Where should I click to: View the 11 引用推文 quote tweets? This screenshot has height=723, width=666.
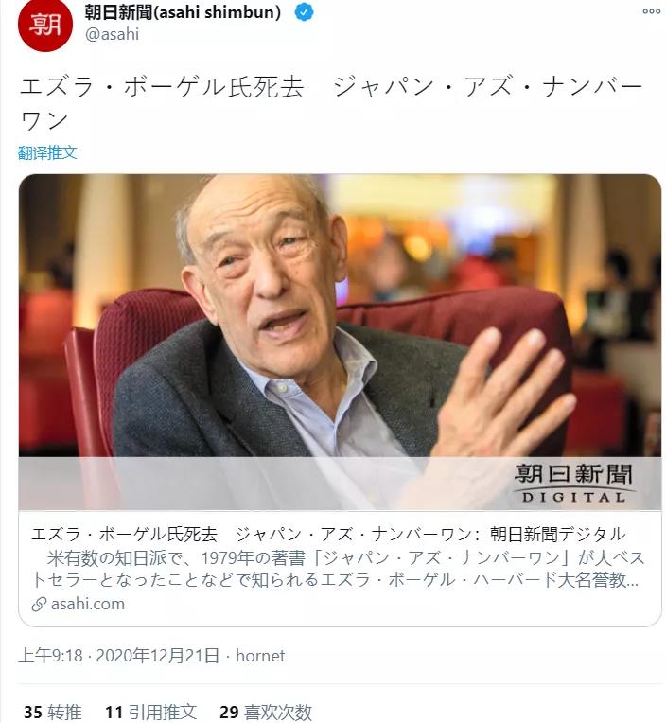click(150, 713)
